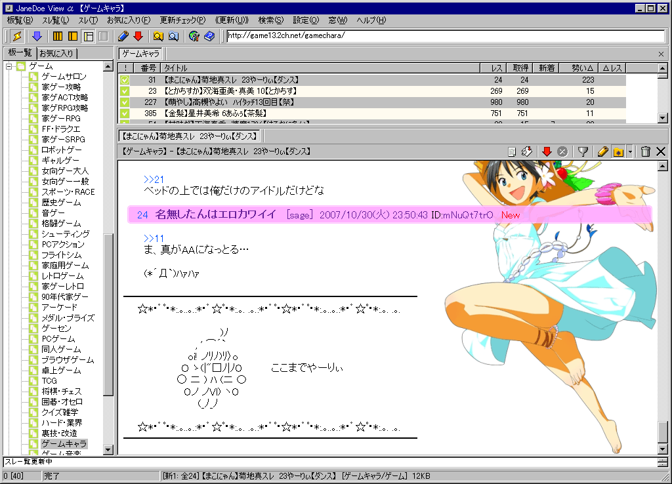Open the スレ覧(L) menu
The width and height of the screenshot is (672, 484).
tap(56, 20)
